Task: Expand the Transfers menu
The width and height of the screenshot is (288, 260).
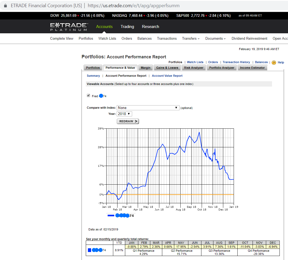Action: pos(191,39)
